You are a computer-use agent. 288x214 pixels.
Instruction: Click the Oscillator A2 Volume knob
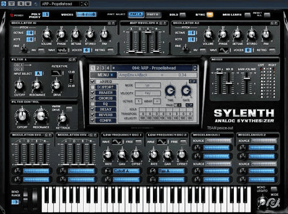point(208,34)
